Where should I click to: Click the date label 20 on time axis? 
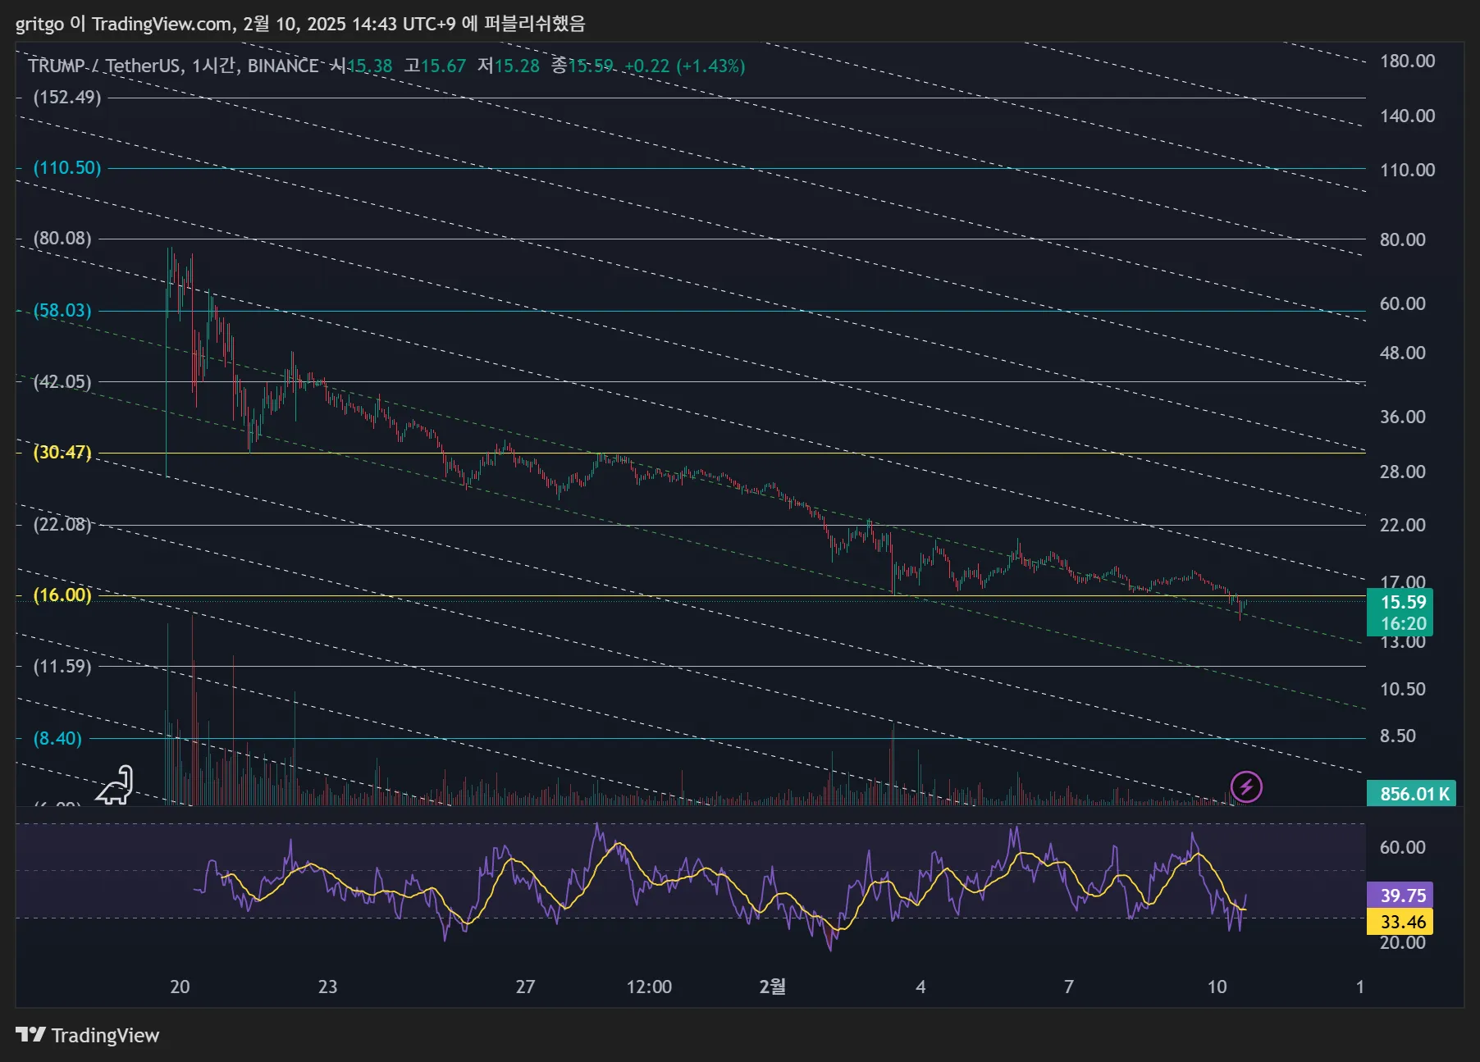click(180, 987)
